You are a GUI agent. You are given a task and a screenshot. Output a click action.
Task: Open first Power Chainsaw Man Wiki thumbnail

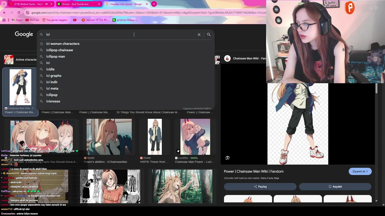pos(20,87)
